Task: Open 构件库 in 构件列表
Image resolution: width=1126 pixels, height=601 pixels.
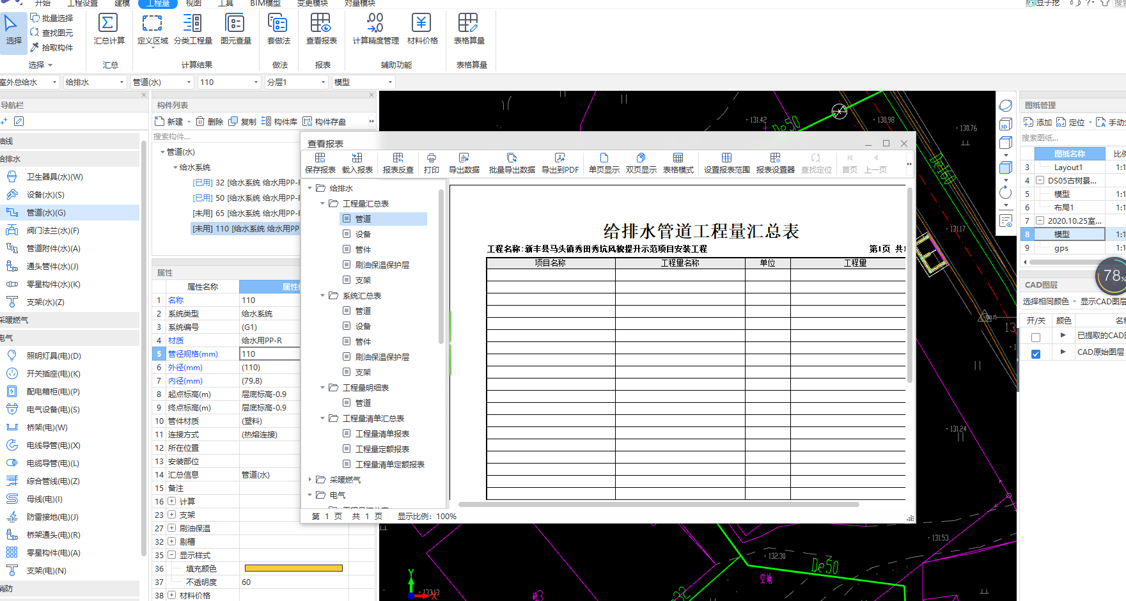Action: 279,121
